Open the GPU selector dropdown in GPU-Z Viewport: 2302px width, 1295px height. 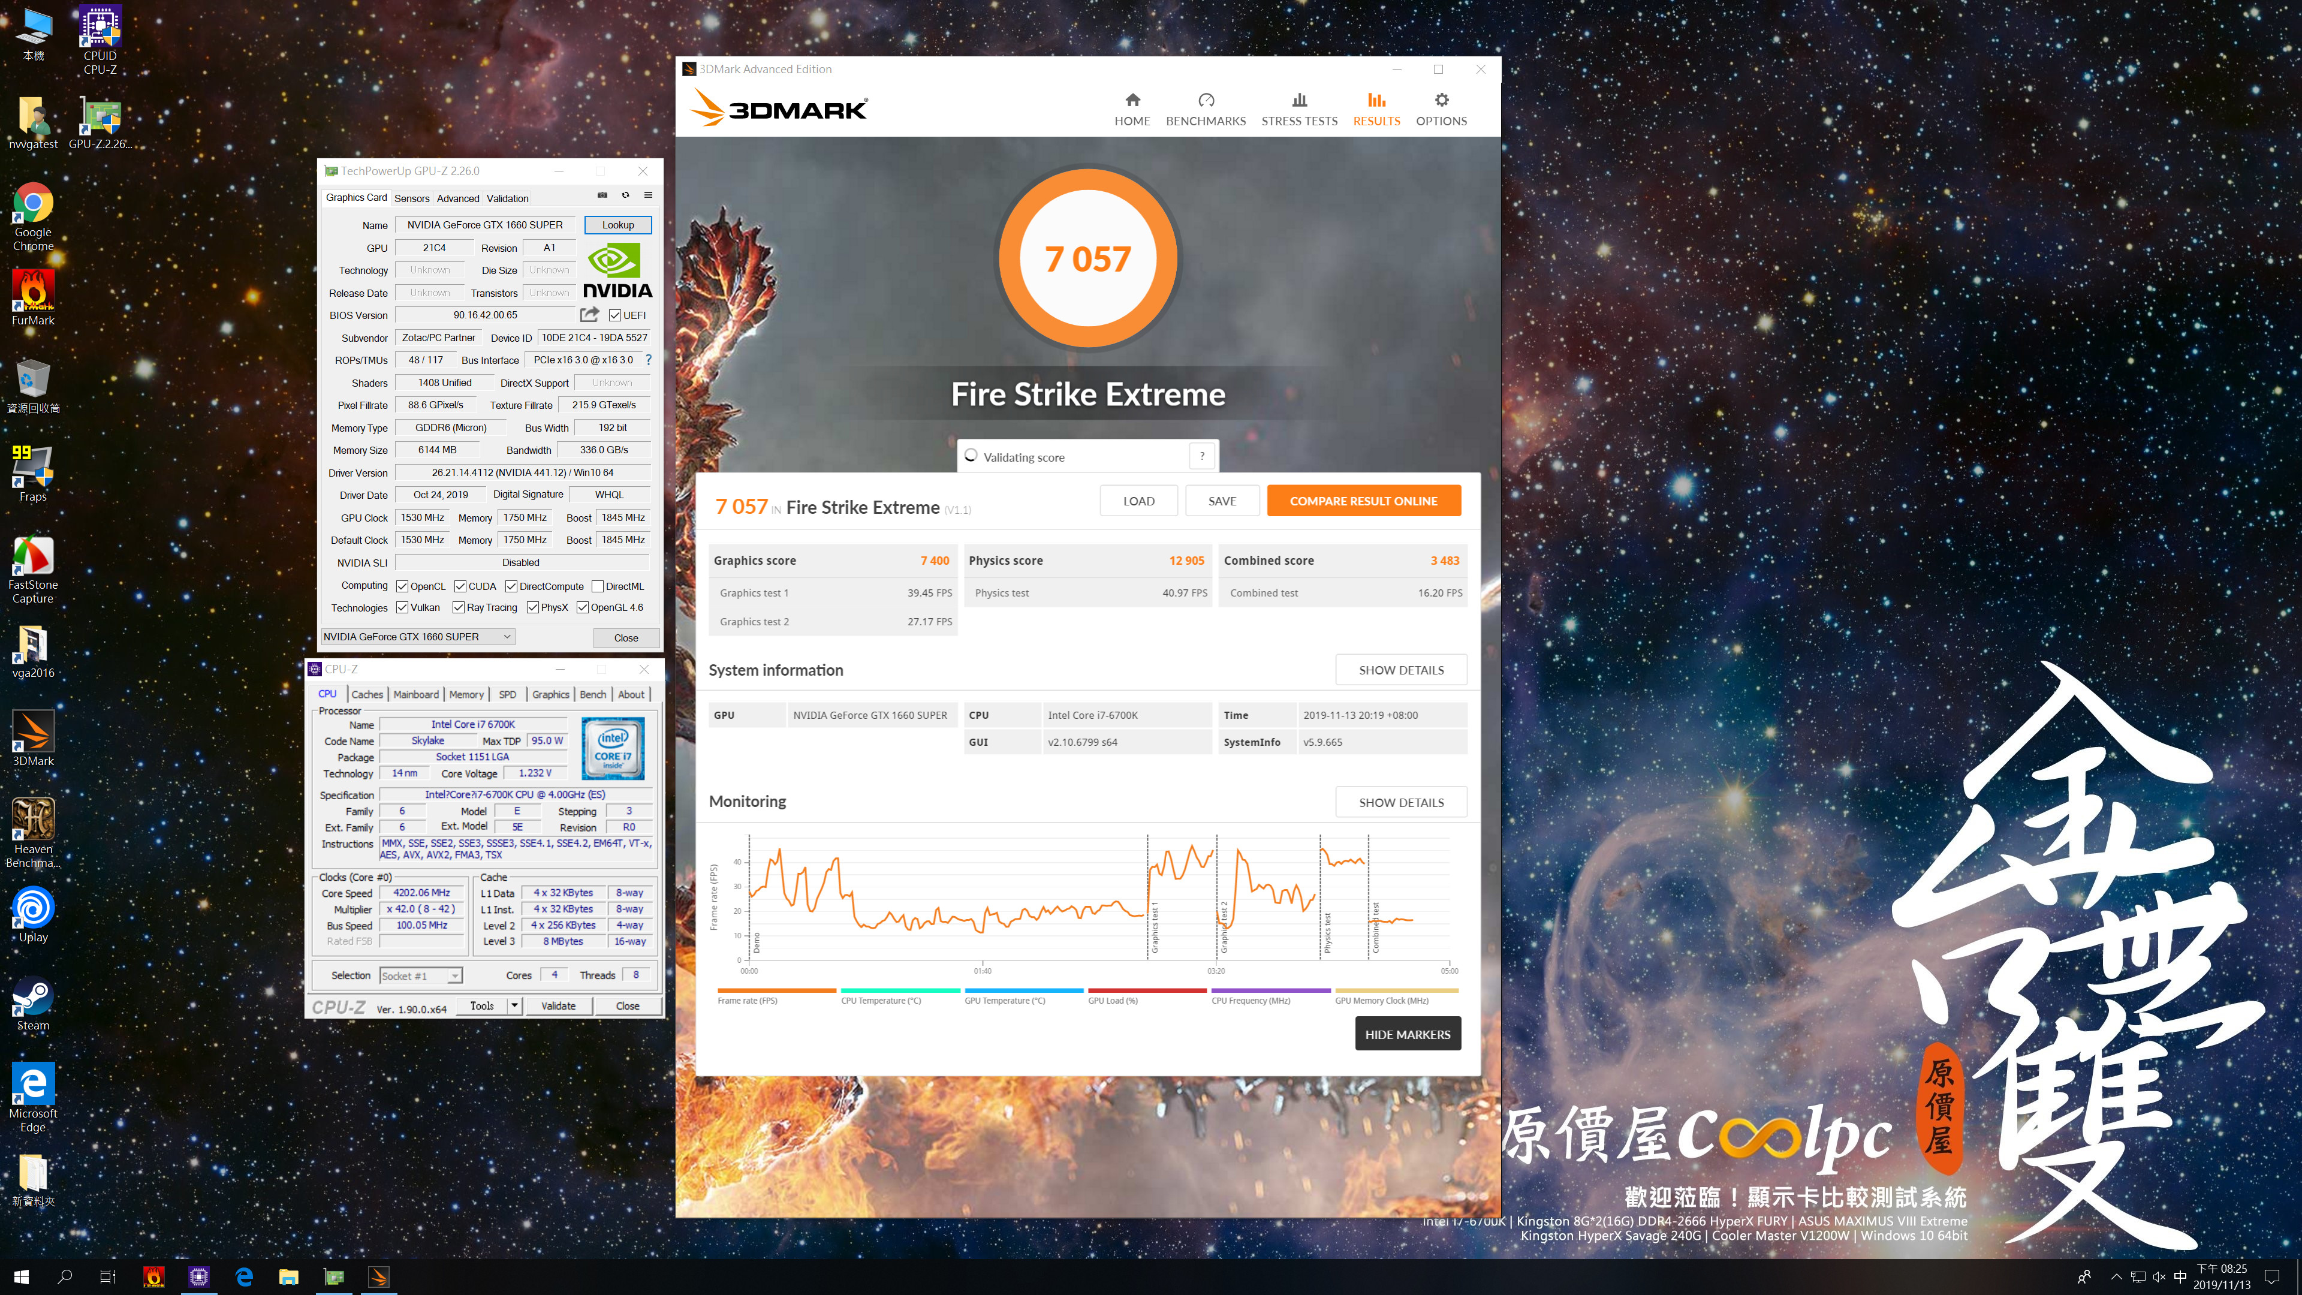tap(417, 636)
